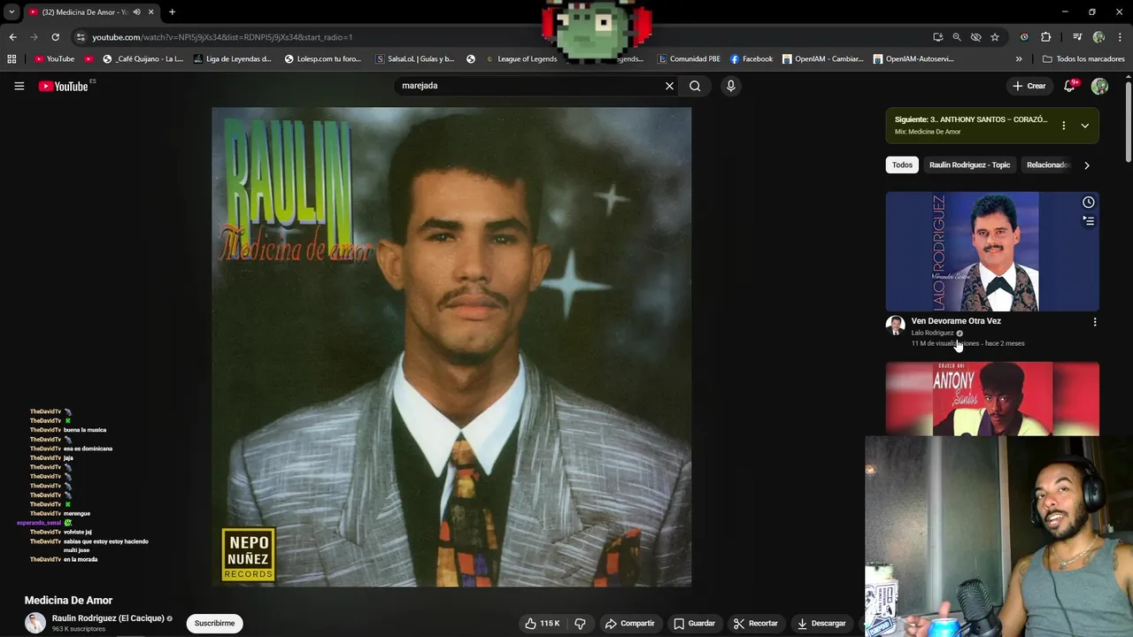
Task: Run search with the magnifier button
Action: tap(695, 86)
